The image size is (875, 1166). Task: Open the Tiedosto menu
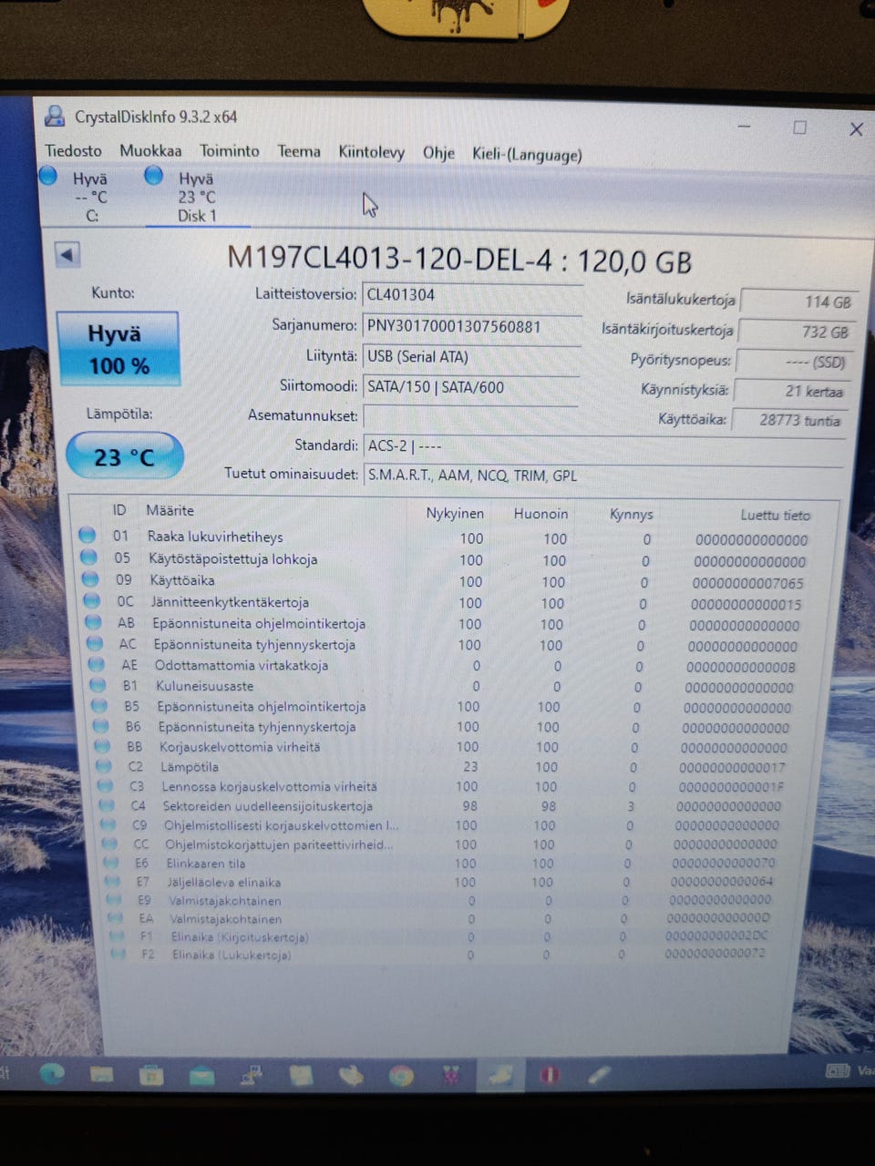[x=73, y=150]
